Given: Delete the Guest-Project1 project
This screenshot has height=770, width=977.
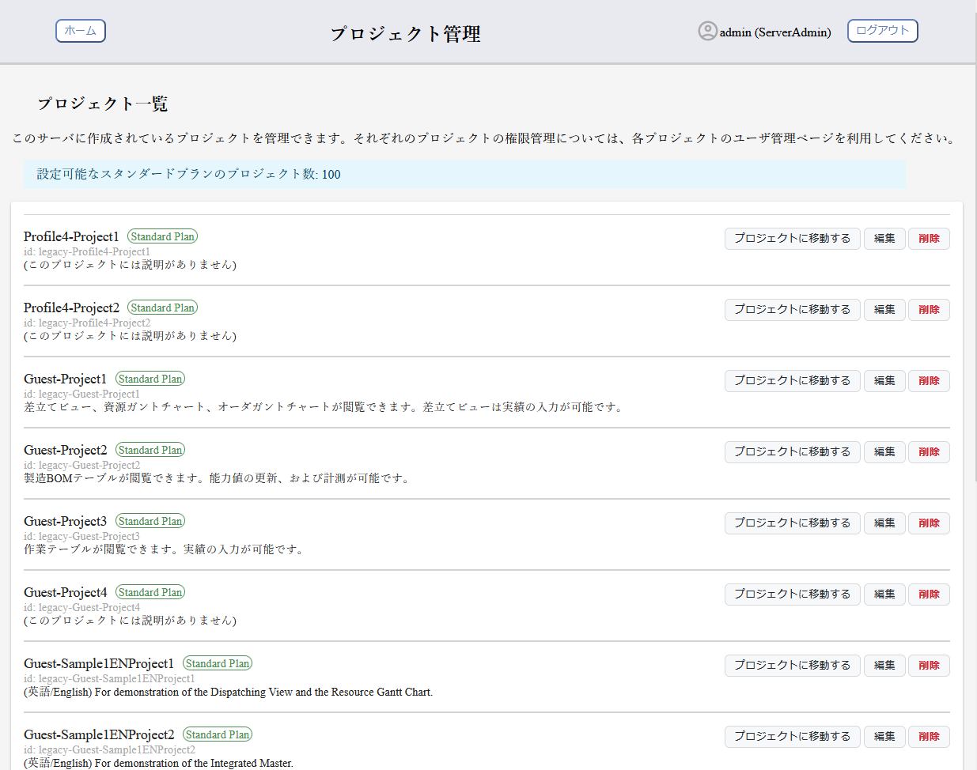Looking at the screenshot, I should pyautogui.click(x=929, y=380).
